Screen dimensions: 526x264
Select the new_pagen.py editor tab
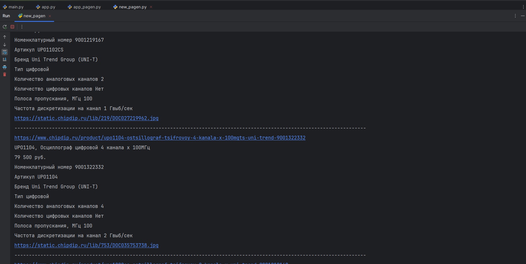tap(133, 7)
